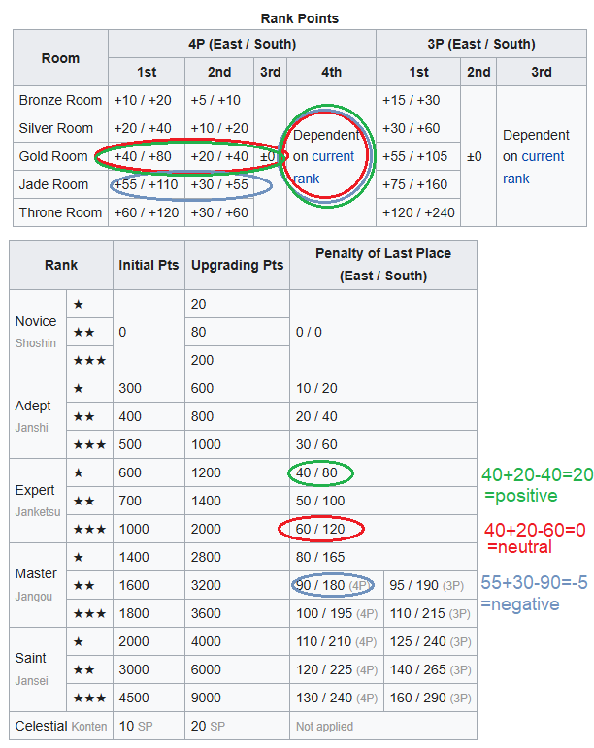Click the 'Shoshin' subtitle
This screenshot has height=748, width=594.
coord(36,343)
